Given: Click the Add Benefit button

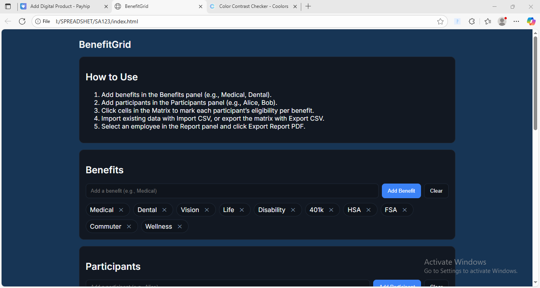Looking at the screenshot, I should [401, 191].
